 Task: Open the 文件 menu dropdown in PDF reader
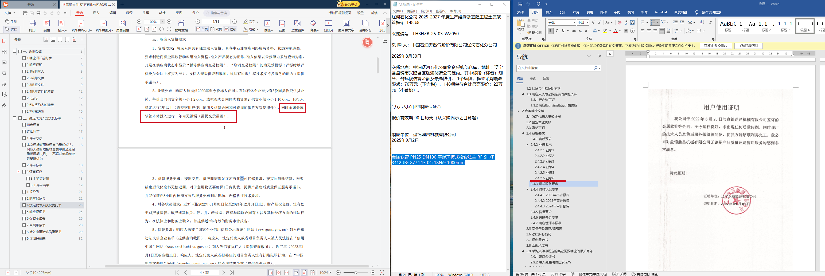point(10,13)
